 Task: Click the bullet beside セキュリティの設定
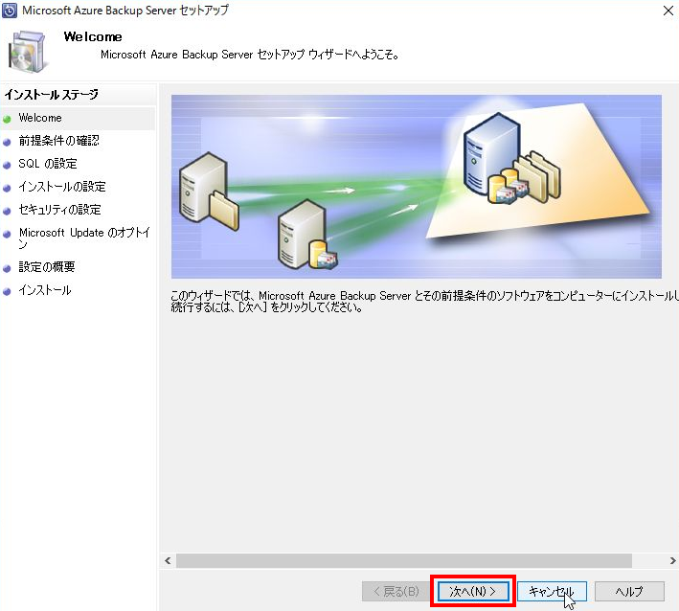[x=7, y=211]
